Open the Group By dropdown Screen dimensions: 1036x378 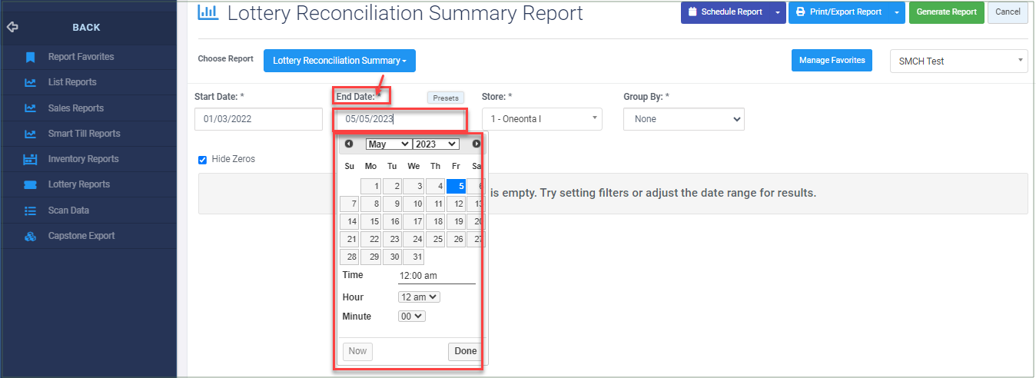click(684, 119)
